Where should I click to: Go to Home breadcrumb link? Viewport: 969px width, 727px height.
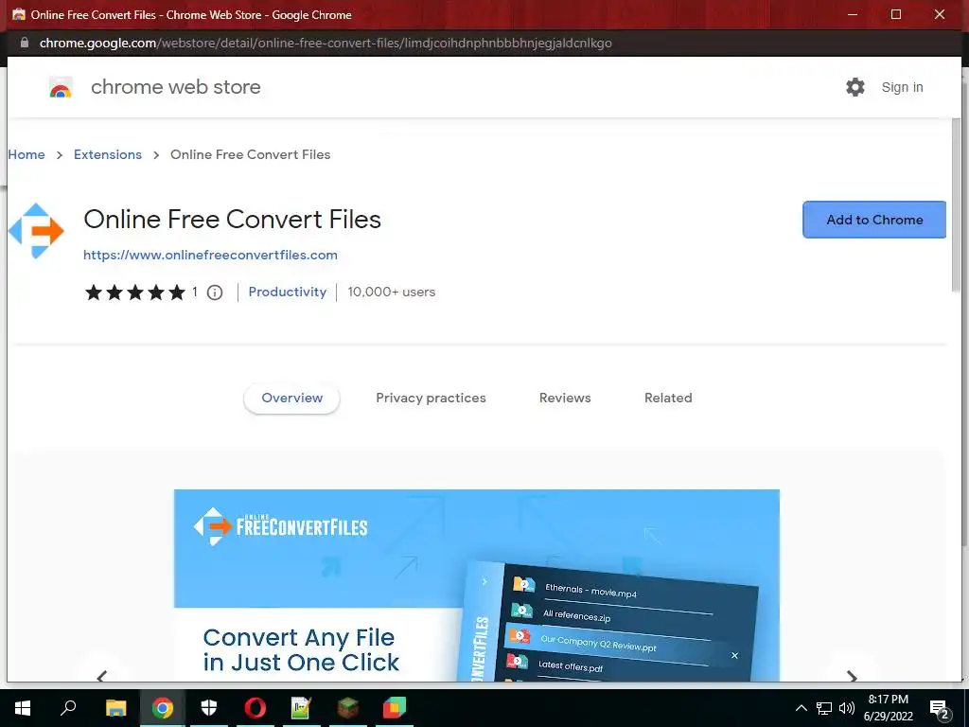(26, 154)
